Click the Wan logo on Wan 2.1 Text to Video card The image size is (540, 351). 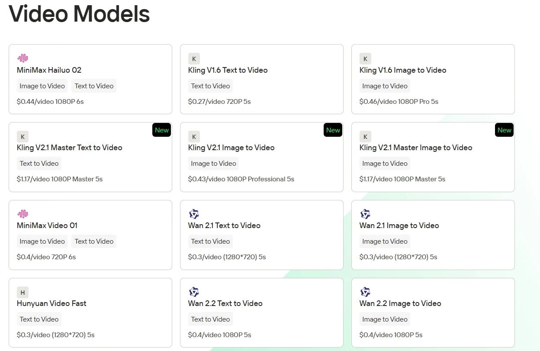pos(194,214)
